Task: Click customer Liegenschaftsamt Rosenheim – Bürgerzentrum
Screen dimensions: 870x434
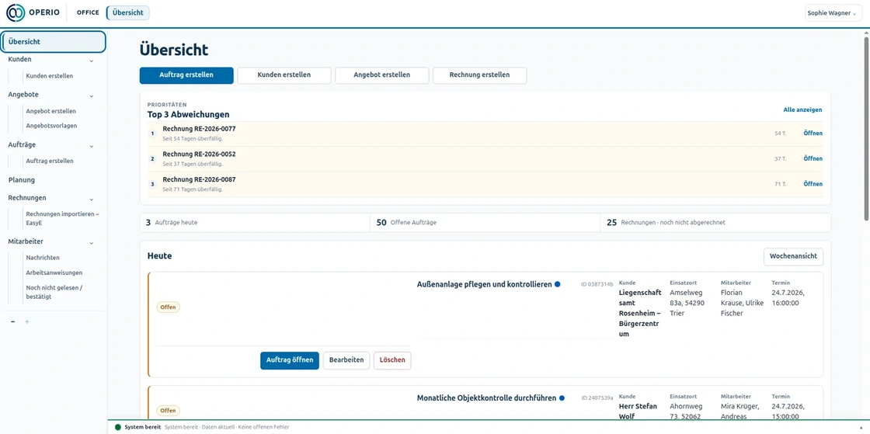Action: coord(640,313)
